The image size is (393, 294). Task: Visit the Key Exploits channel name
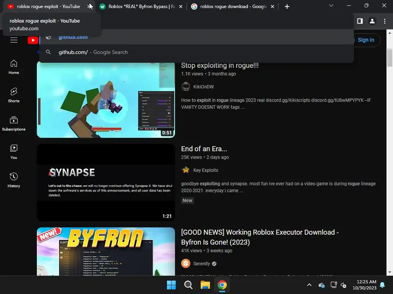pyautogui.click(x=206, y=170)
